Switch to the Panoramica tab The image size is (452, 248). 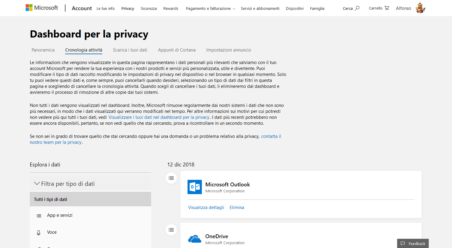coord(43,50)
